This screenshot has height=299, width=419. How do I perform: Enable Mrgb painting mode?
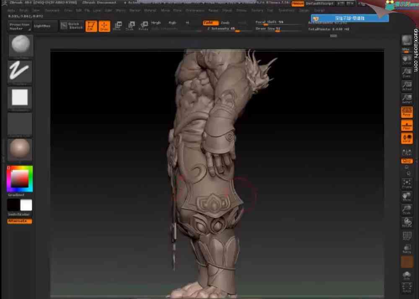156,23
